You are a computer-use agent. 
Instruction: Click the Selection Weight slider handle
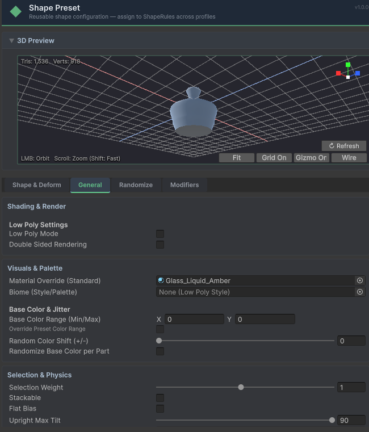(x=241, y=387)
